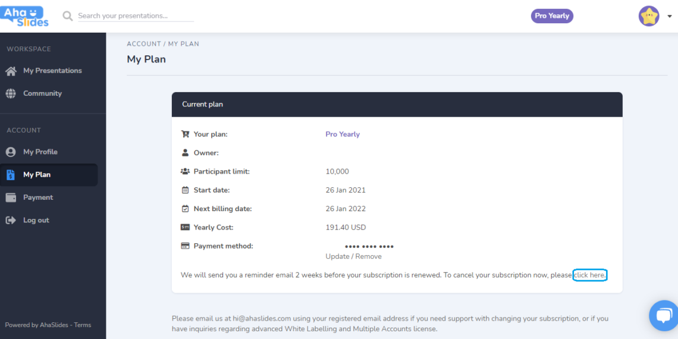The height and width of the screenshot is (339, 678).
Task: Select the 10,000 participant limit value
Action: pyautogui.click(x=337, y=172)
